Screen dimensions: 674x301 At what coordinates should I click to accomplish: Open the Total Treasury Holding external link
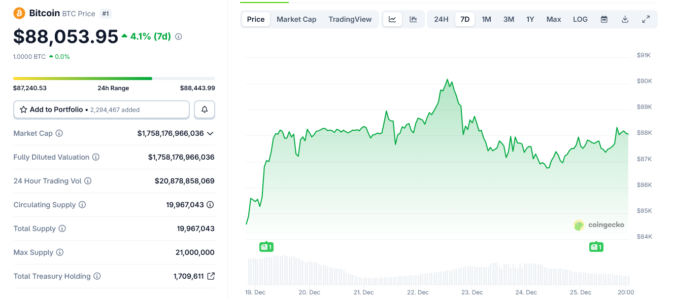(211, 276)
